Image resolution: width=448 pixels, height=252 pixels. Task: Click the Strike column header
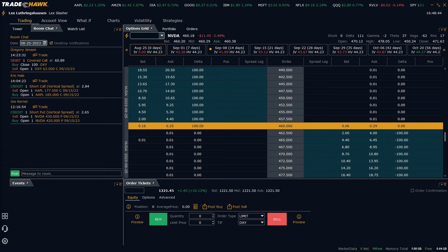pos(286,62)
